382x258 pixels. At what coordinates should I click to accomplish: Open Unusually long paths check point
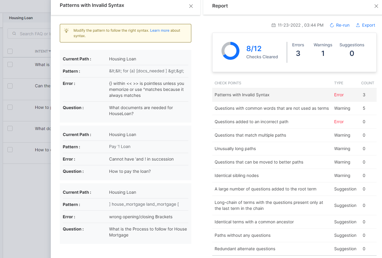coord(235,149)
